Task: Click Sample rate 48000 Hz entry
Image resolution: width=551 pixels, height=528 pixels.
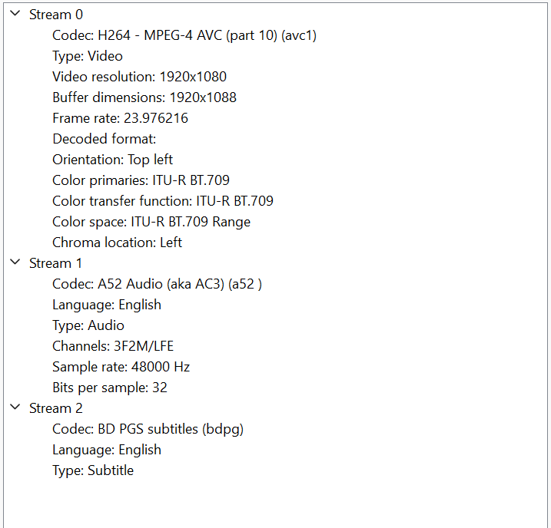Action: [121, 367]
